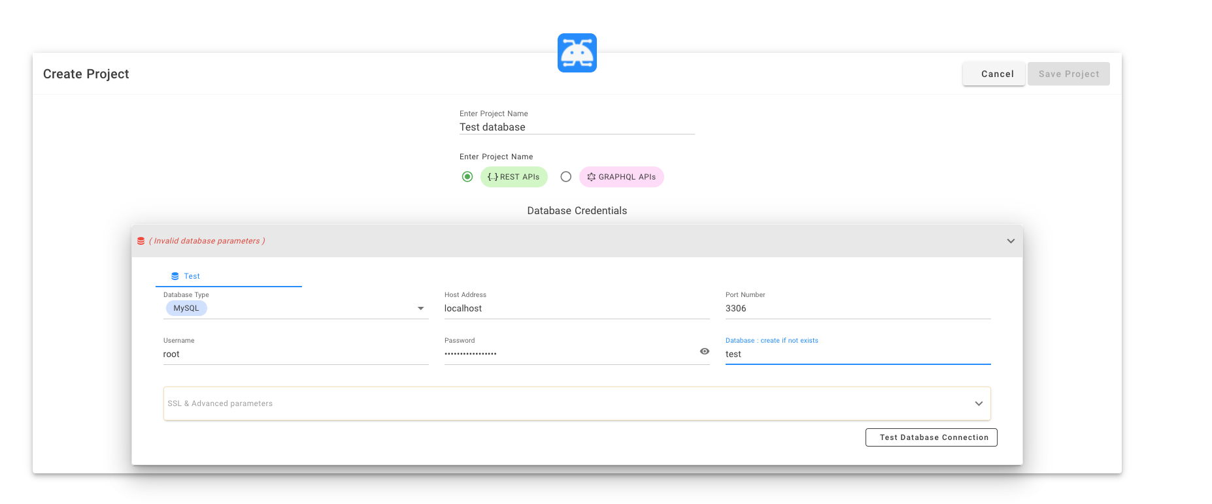Click the REST APIs green chip
The image size is (1212, 504).
(x=514, y=177)
